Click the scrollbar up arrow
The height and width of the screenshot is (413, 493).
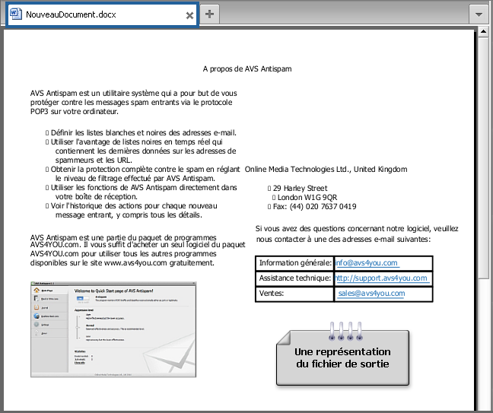483,32
